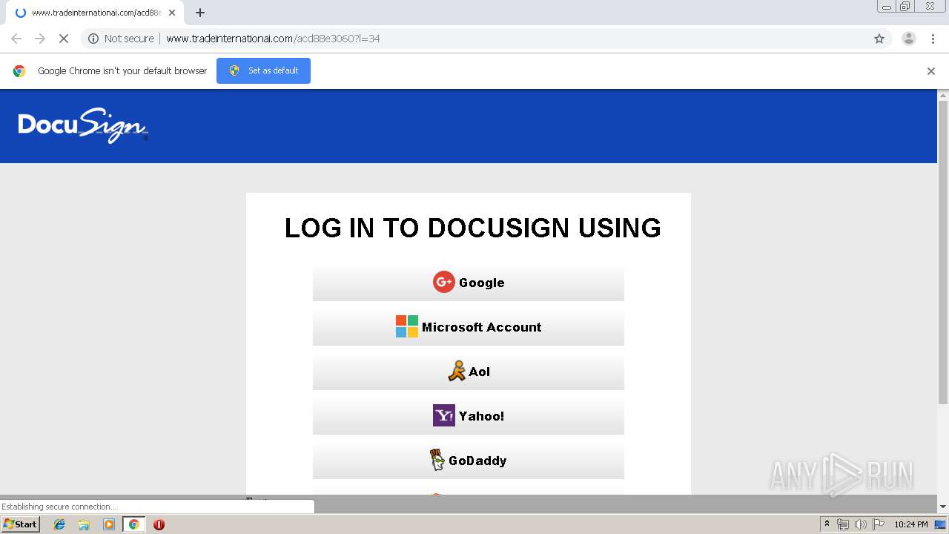
Task: Stop loading page with X button
Action: pos(64,39)
